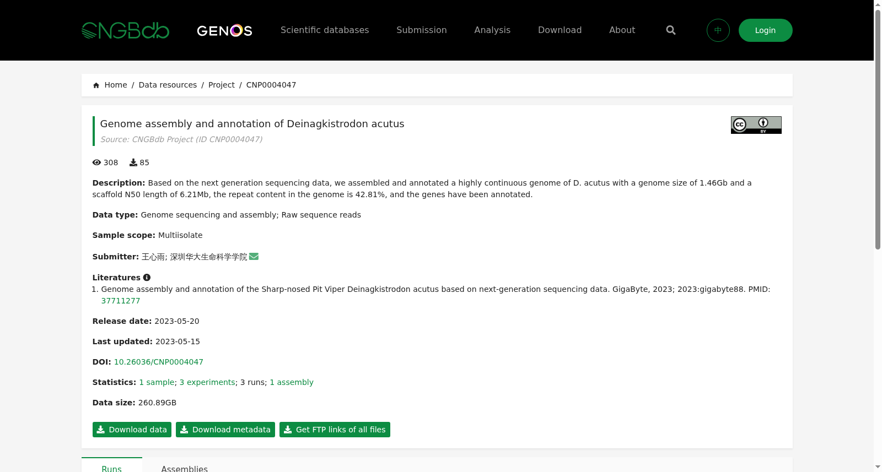
Task: Open the GENOS logo link
Action: tap(224, 30)
